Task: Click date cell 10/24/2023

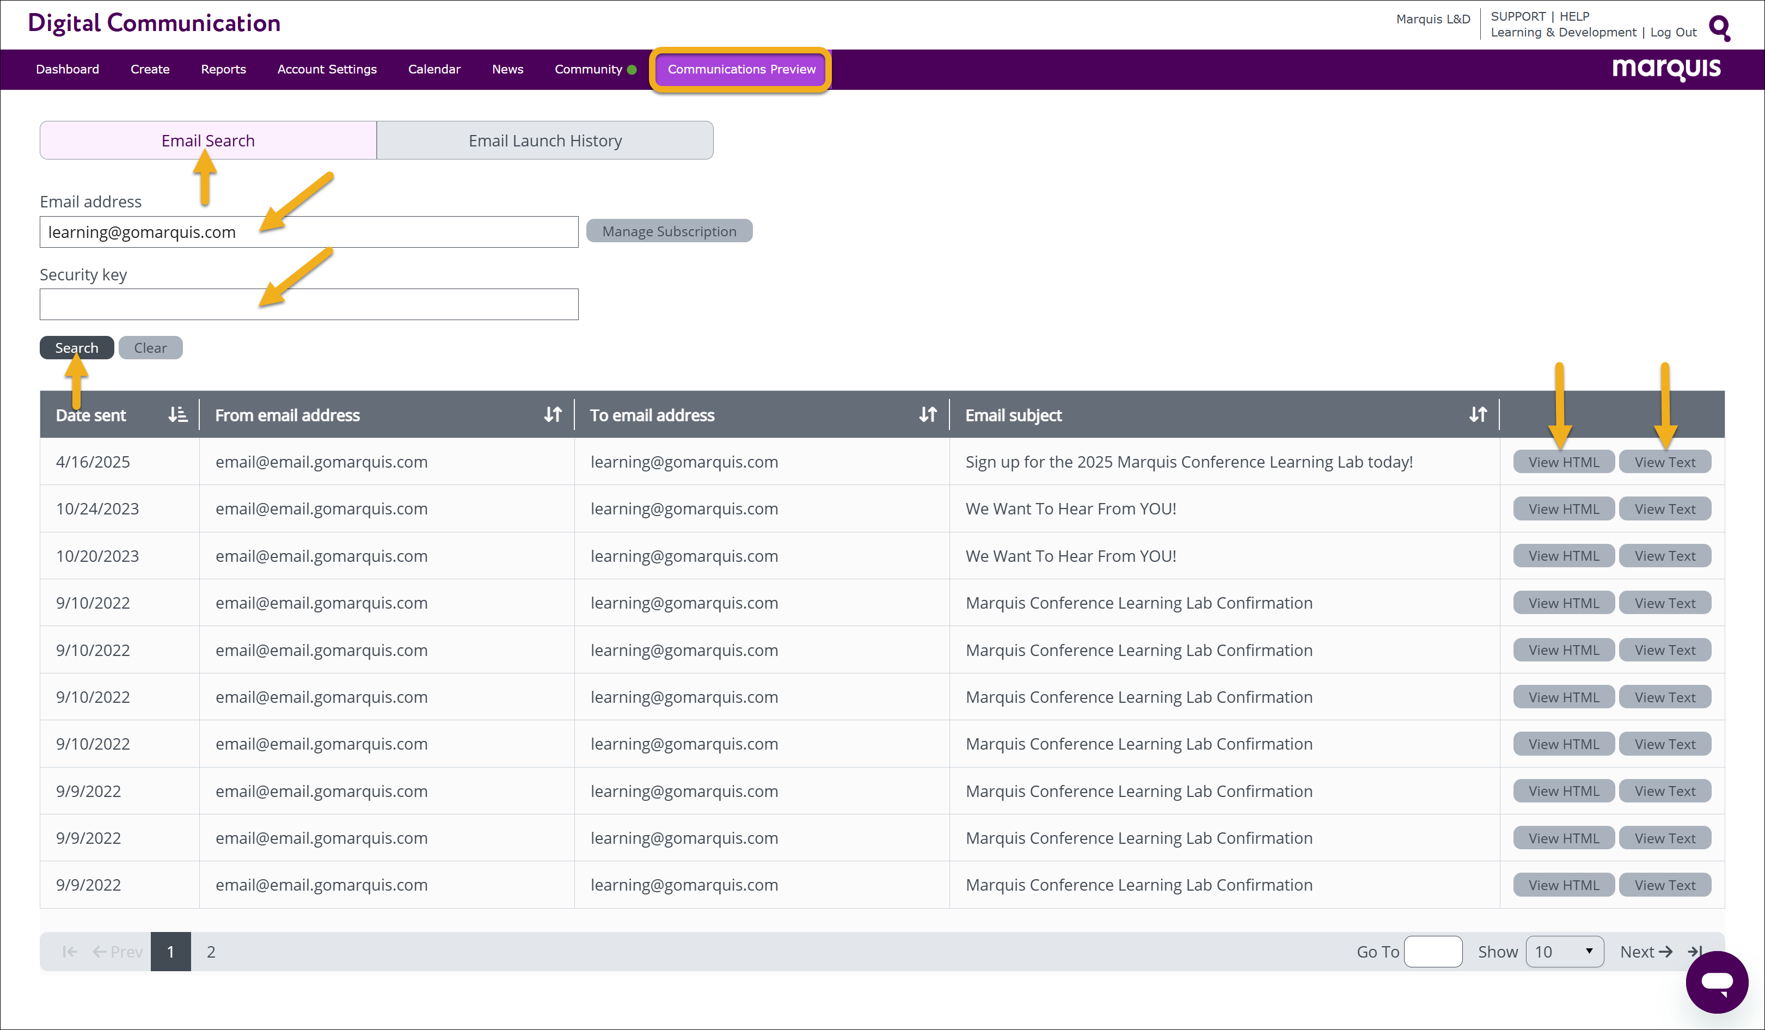Action: pos(97,508)
